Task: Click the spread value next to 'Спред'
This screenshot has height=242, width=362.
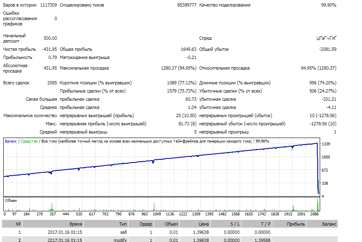Action: 326,38
